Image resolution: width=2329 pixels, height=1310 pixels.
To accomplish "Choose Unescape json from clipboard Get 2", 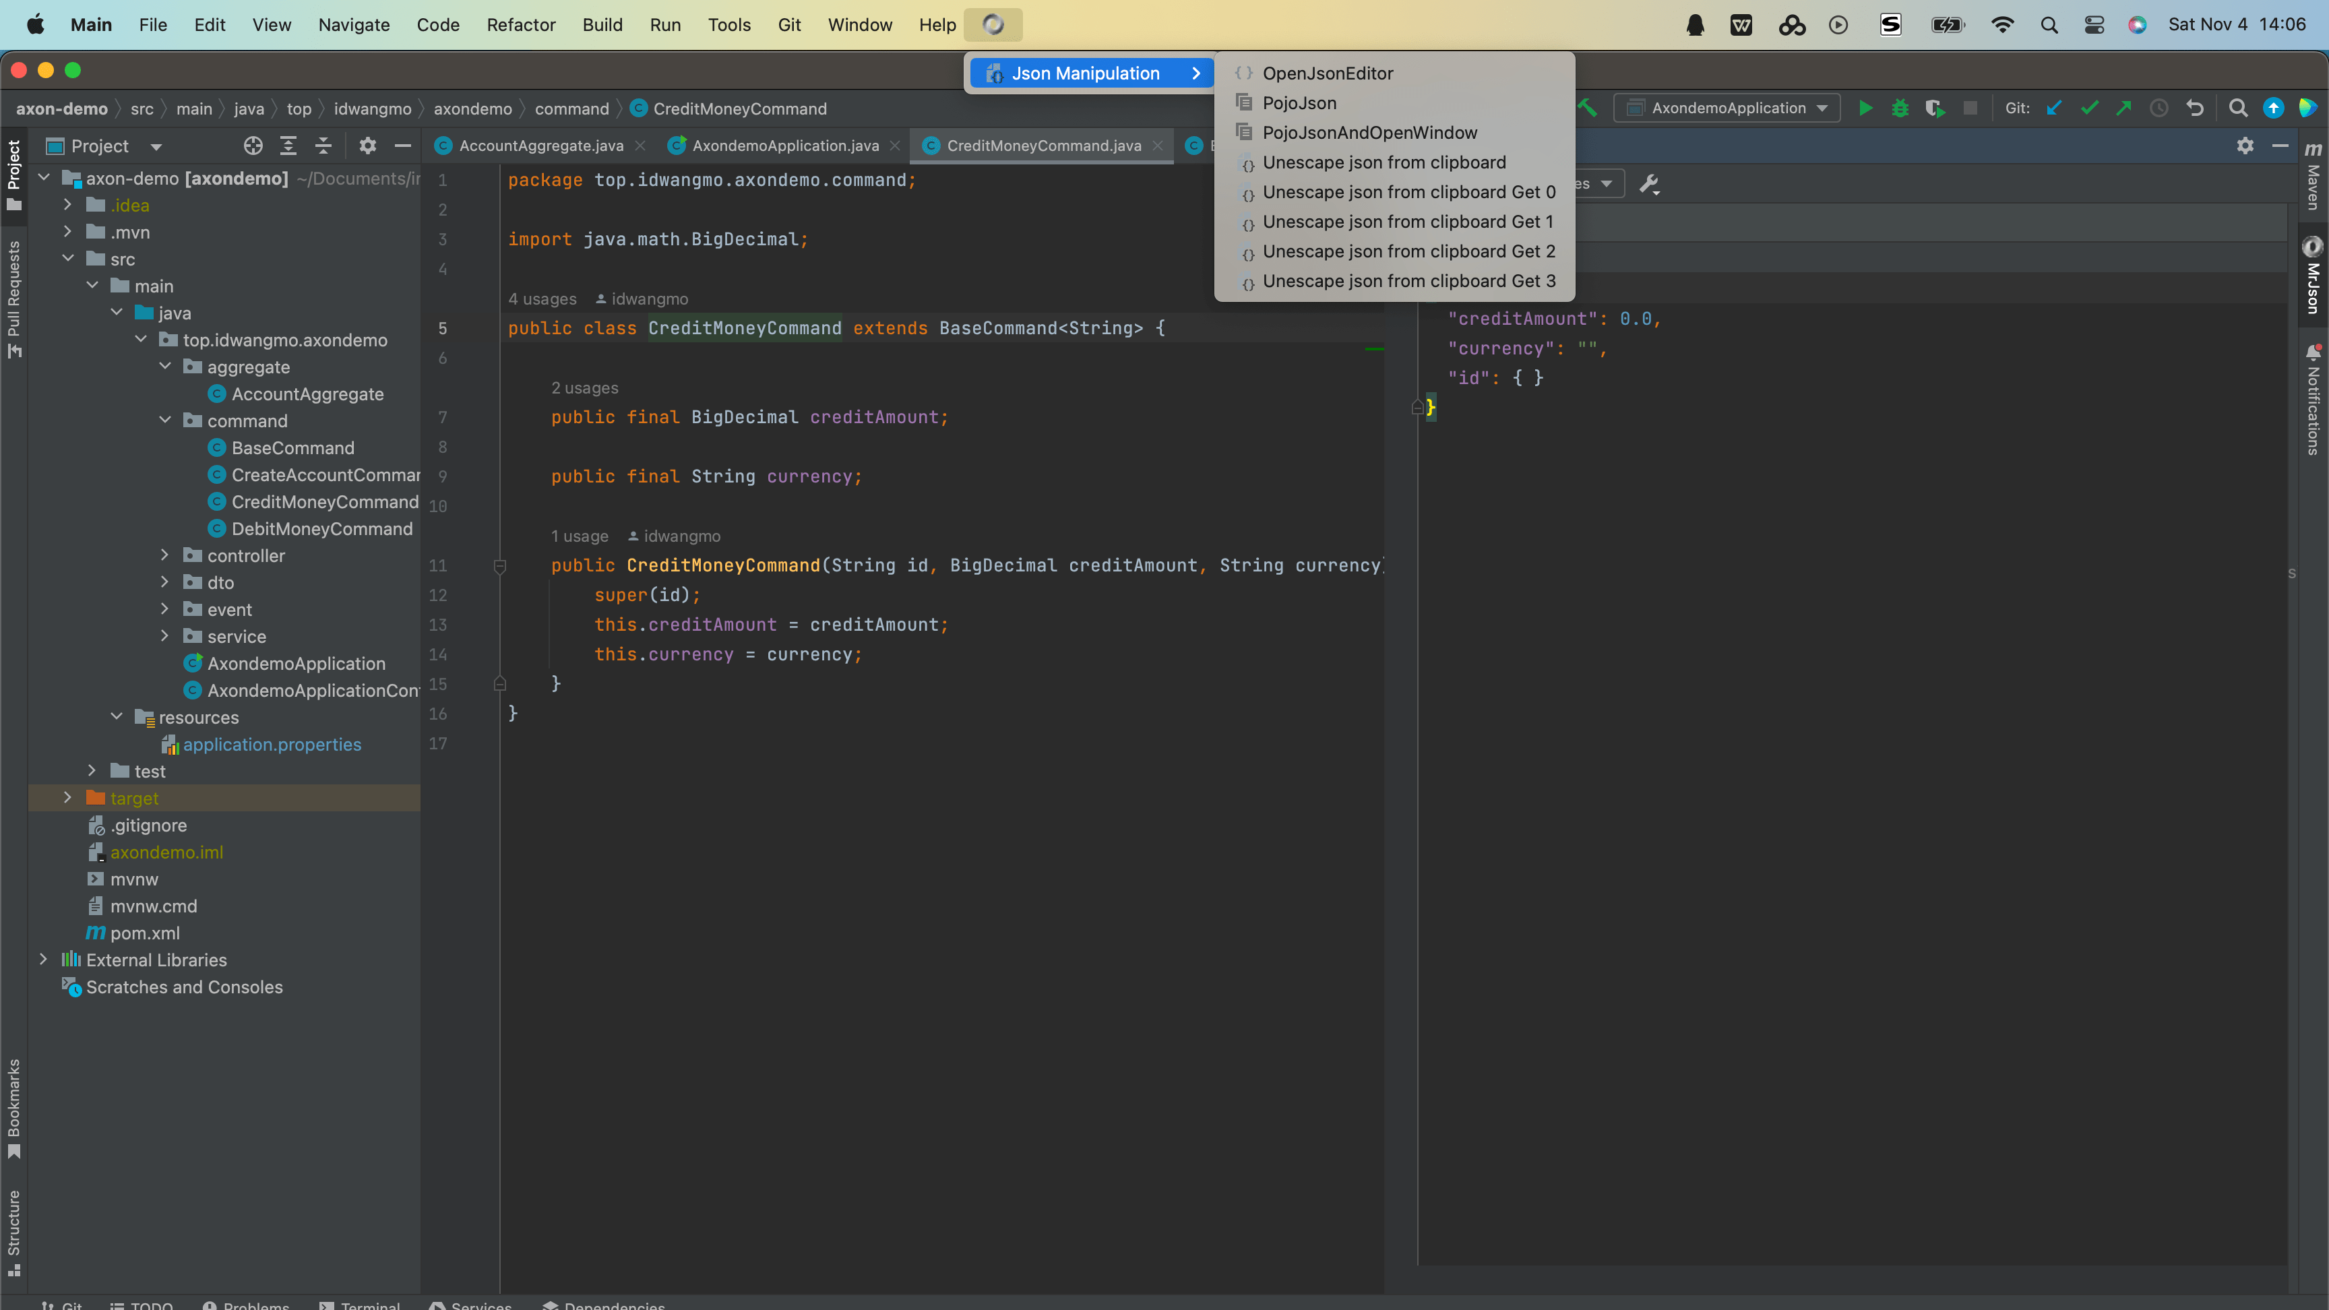I will 1408,251.
